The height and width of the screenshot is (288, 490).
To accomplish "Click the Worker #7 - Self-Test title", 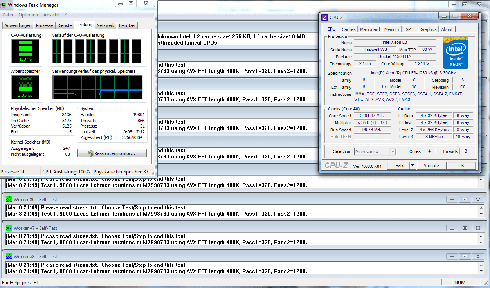I will (x=36, y=228).
